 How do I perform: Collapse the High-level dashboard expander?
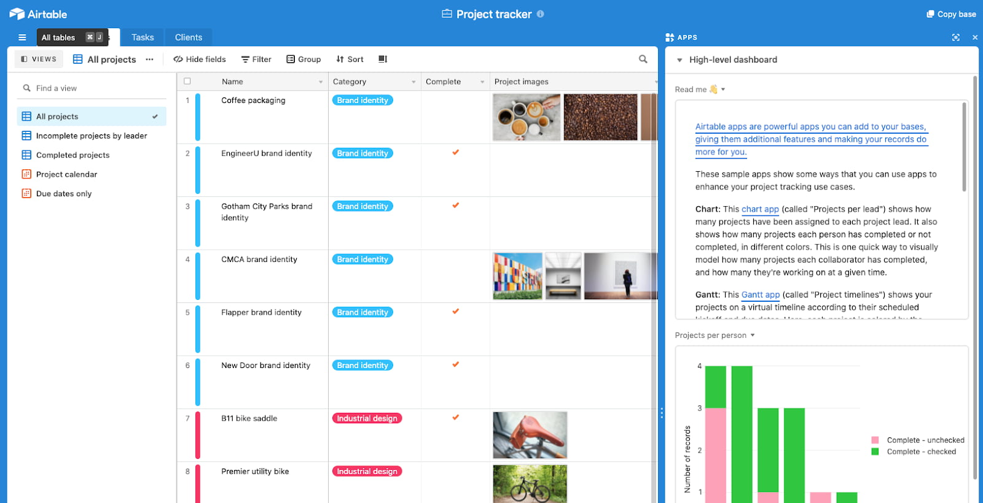[679, 60]
